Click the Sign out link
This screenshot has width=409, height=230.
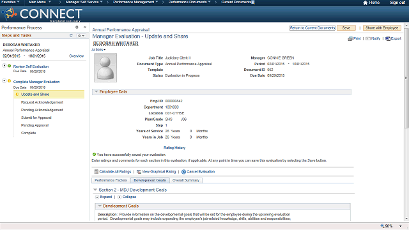click(x=397, y=3)
